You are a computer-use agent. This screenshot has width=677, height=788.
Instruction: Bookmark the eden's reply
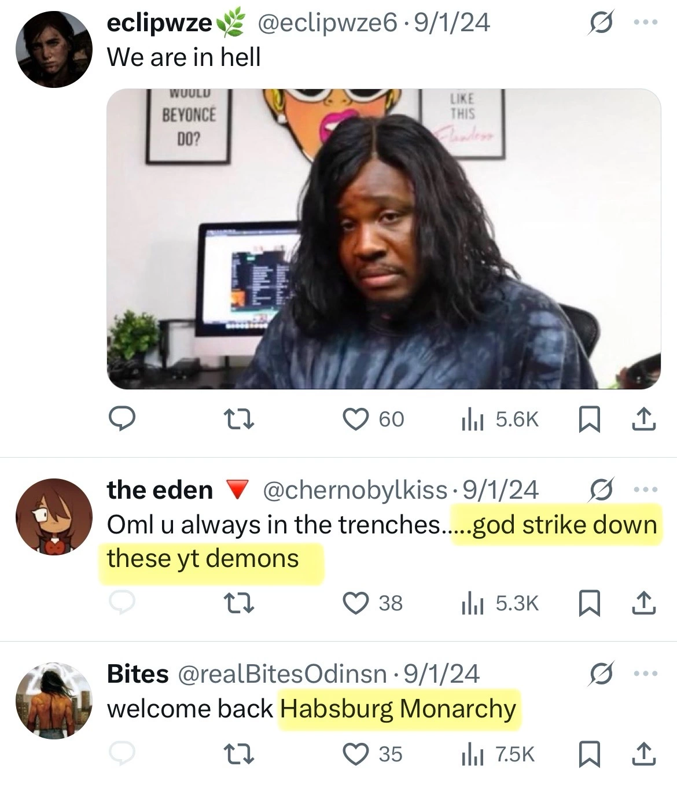589,603
